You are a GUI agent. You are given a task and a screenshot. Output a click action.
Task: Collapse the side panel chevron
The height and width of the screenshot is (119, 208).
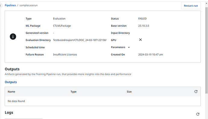1,5
